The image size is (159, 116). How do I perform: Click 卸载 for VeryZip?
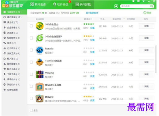146,74
